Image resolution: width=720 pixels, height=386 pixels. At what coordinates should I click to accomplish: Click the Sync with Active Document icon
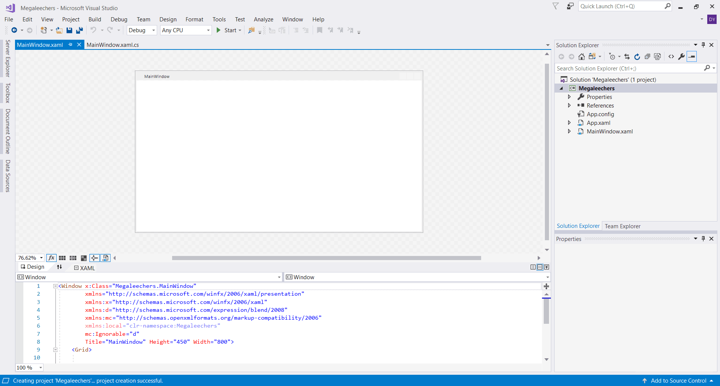pos(627,57)
